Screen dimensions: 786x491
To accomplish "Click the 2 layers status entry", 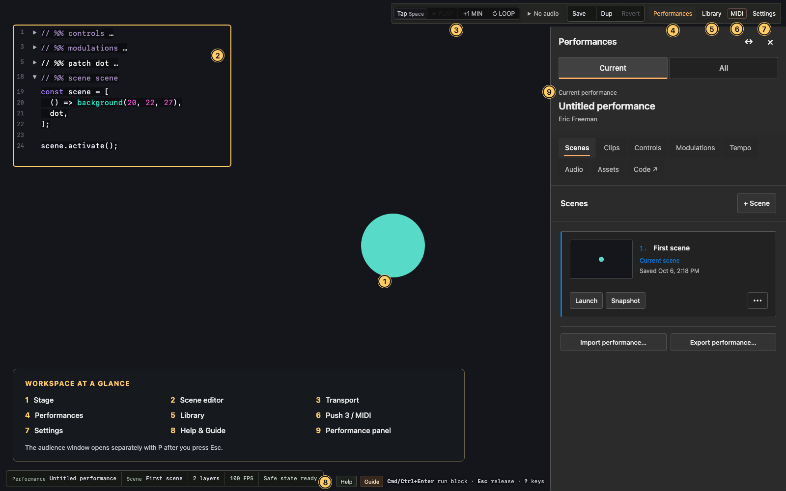I will (206, 479).
